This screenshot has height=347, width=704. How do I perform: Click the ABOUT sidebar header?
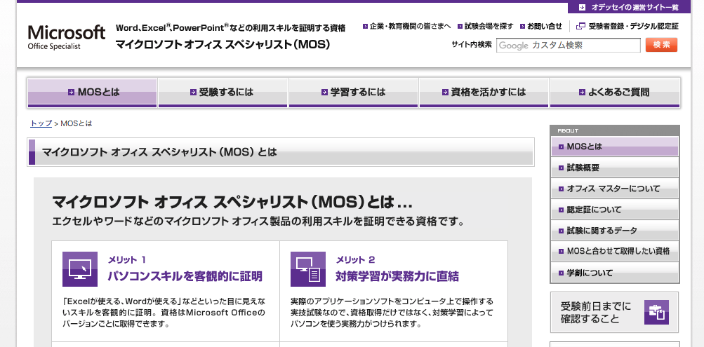click(x=615, y=130)
